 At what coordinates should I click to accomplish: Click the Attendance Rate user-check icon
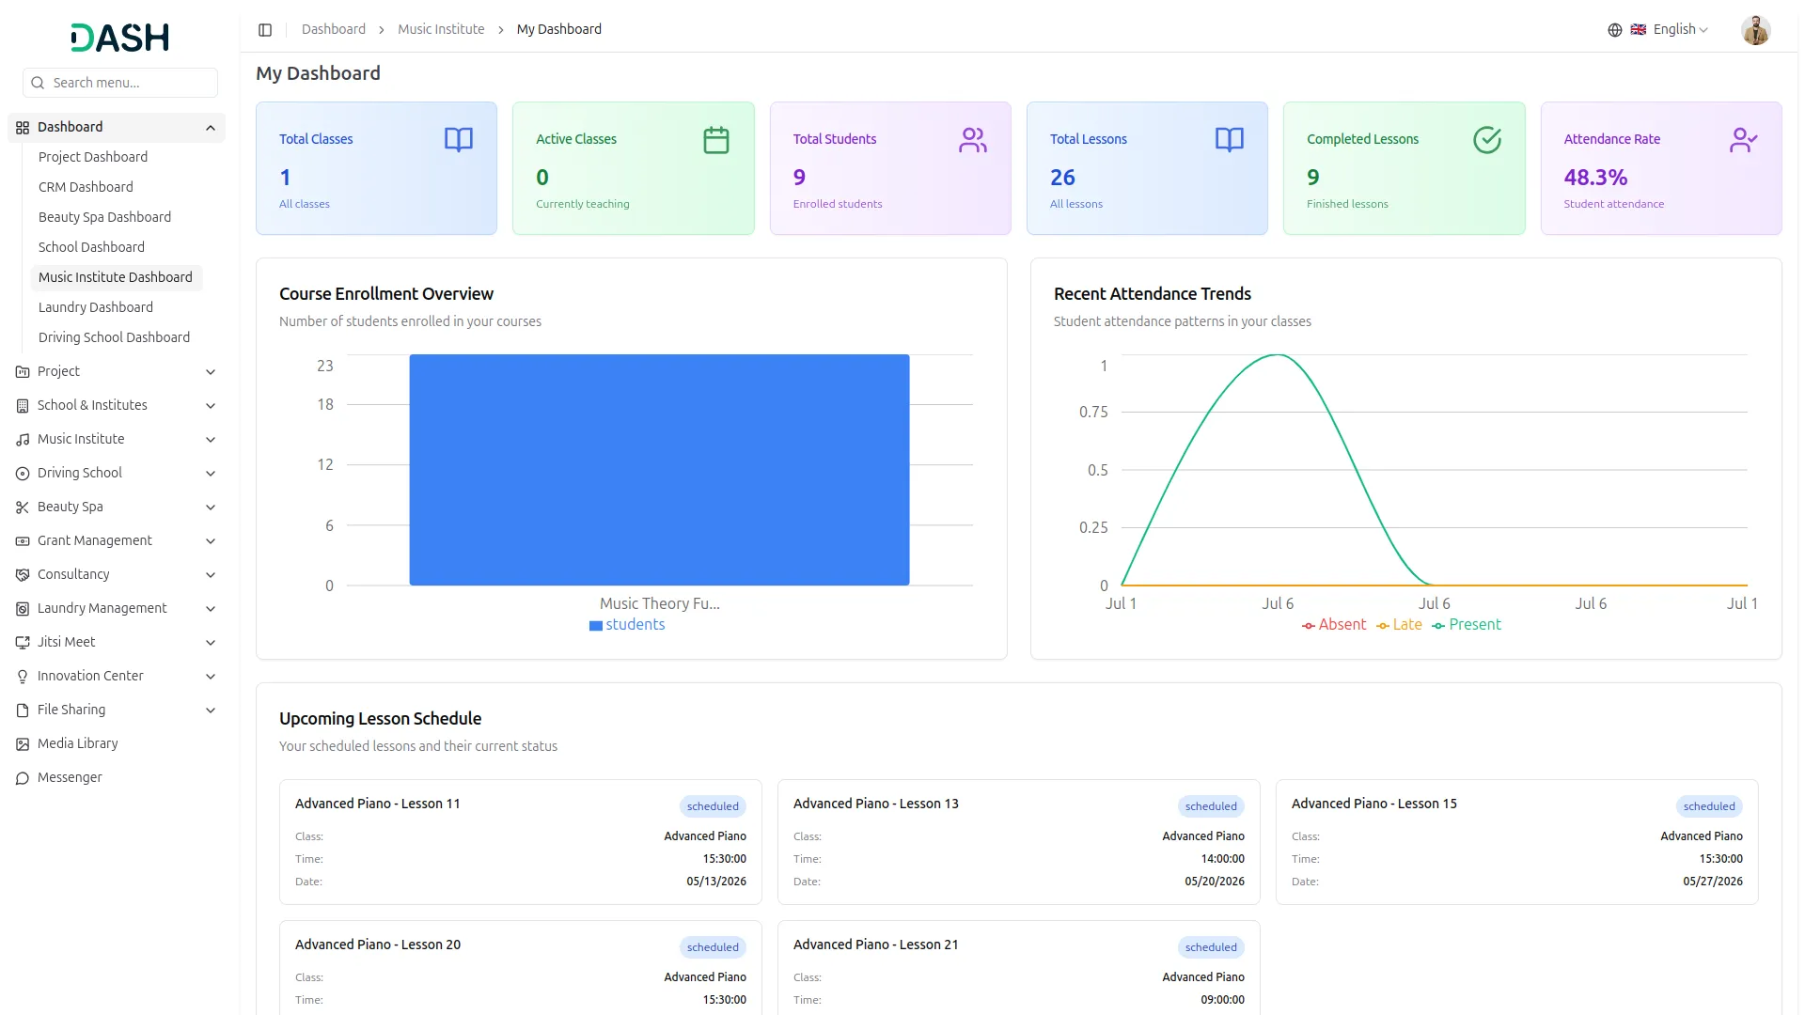coord(1744,140)
